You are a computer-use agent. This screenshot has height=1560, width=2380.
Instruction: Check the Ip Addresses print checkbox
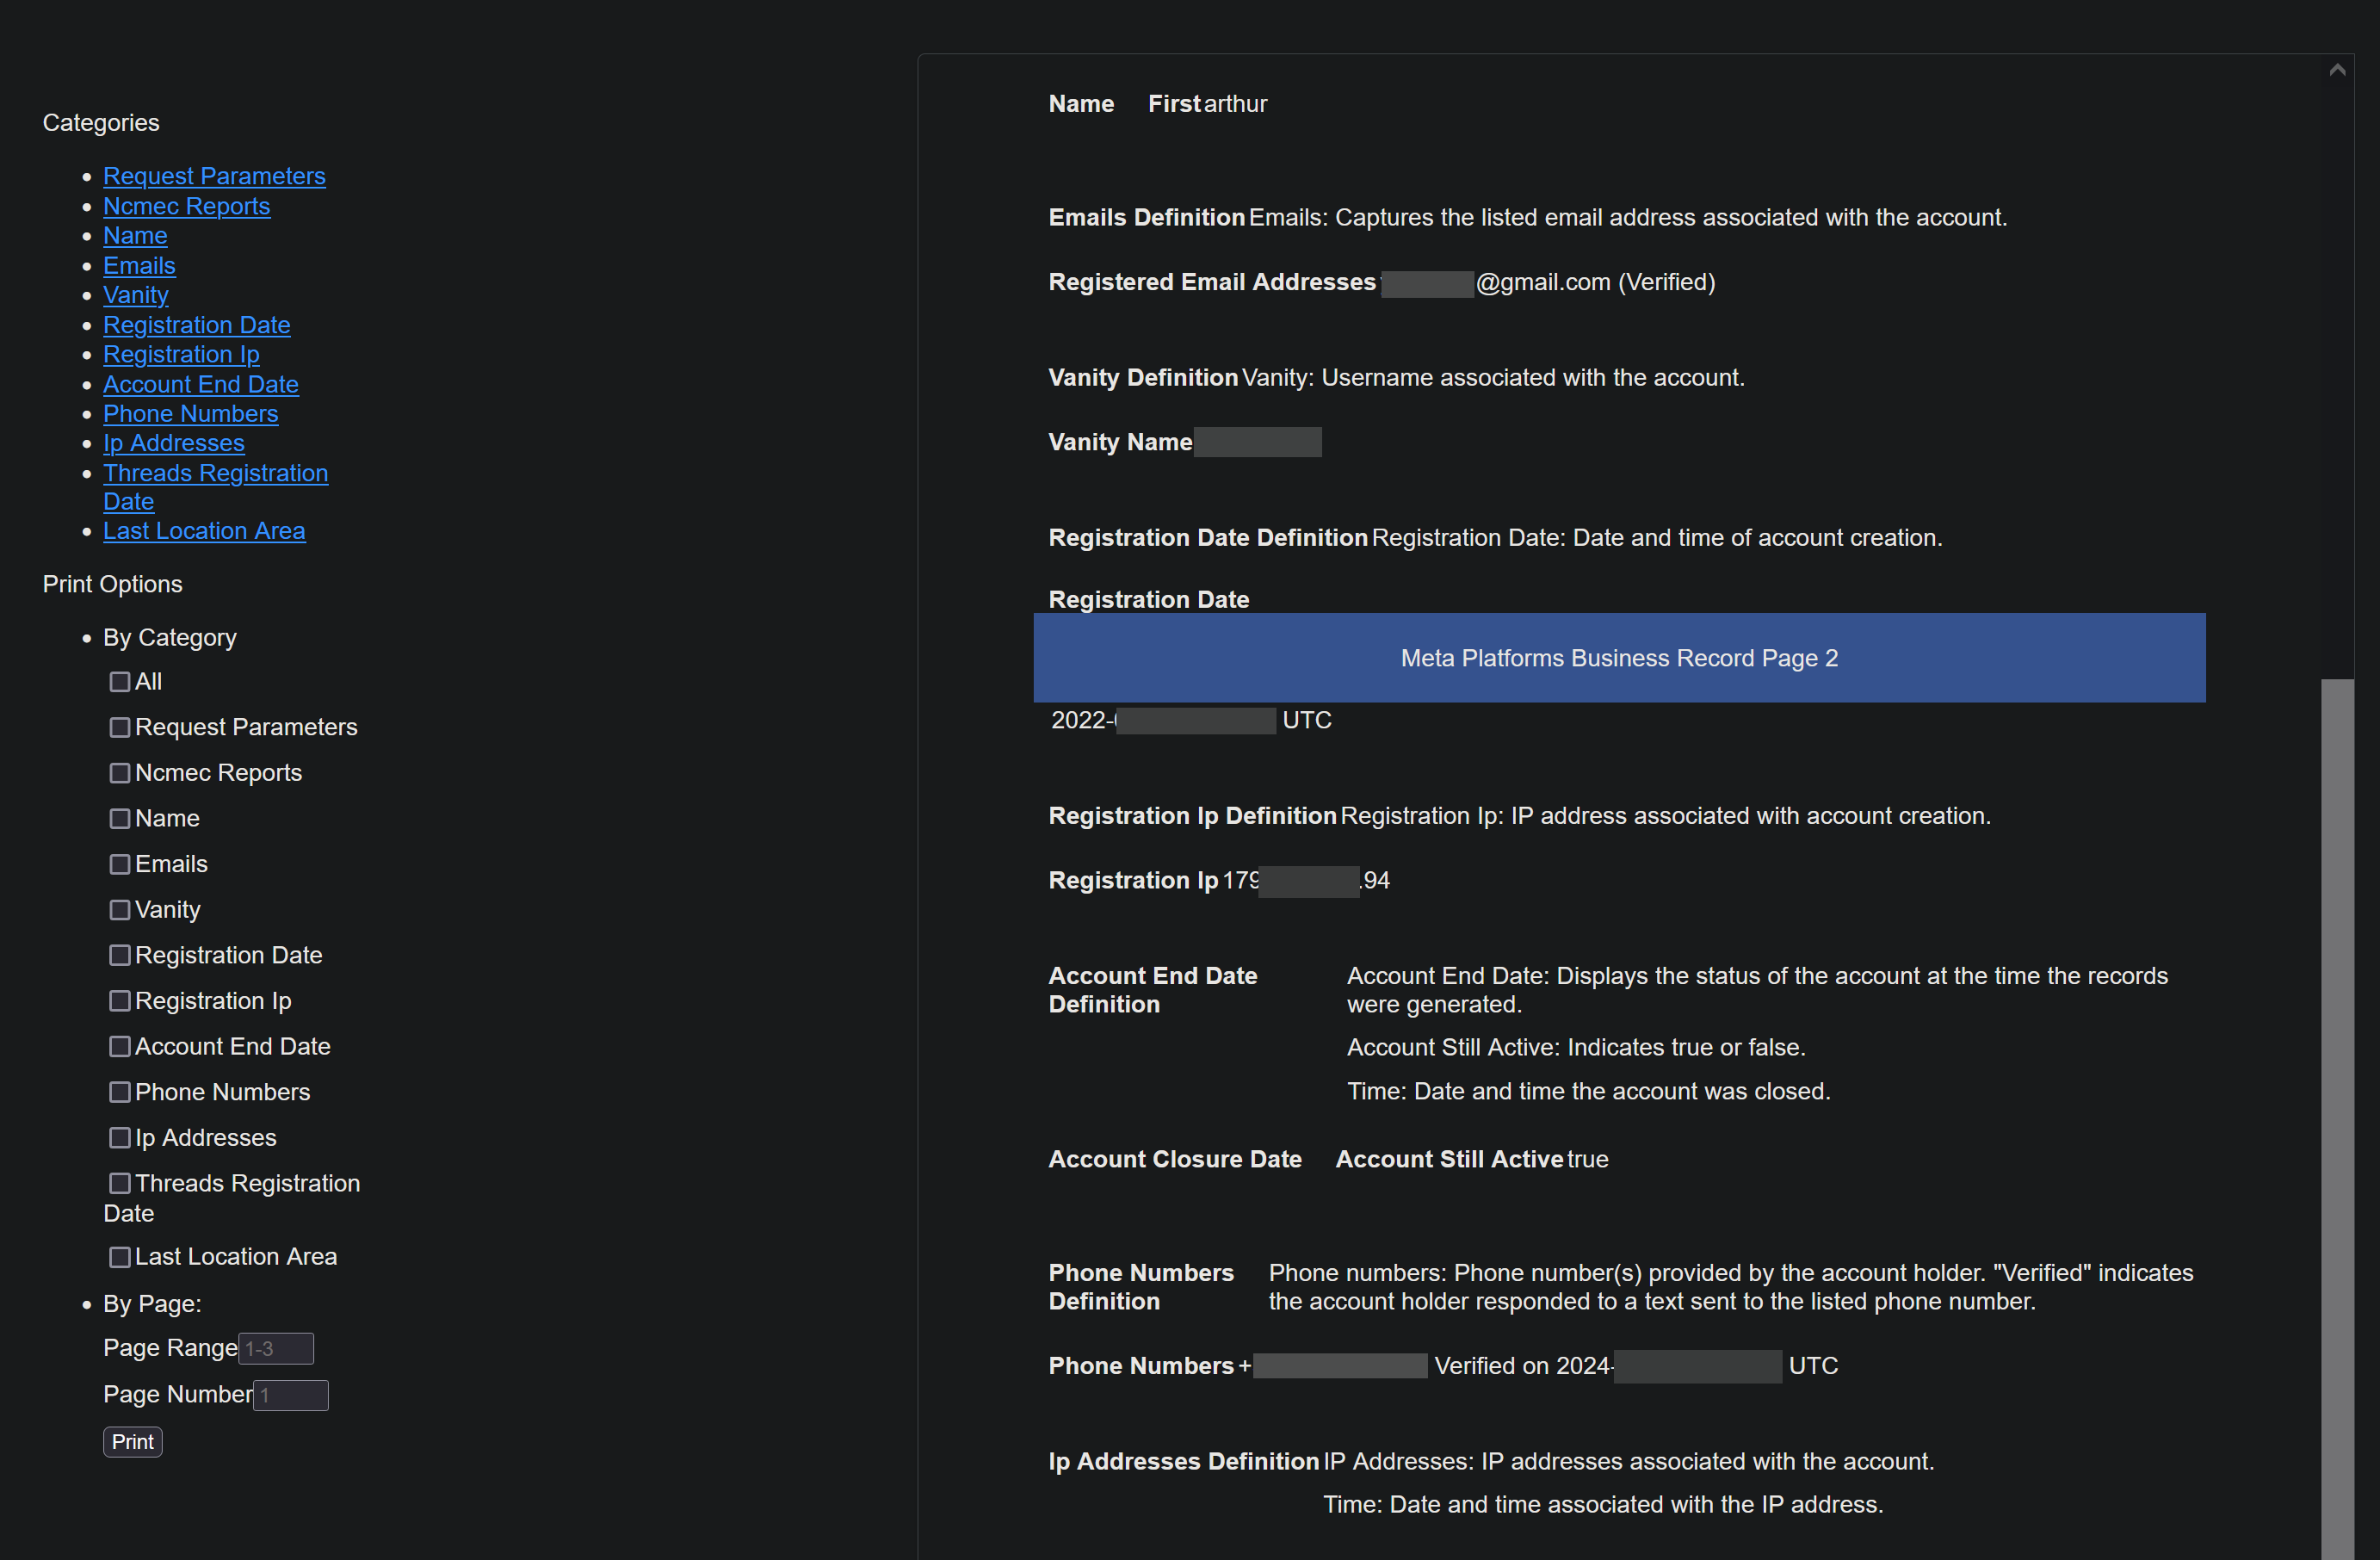point(120,1138)
